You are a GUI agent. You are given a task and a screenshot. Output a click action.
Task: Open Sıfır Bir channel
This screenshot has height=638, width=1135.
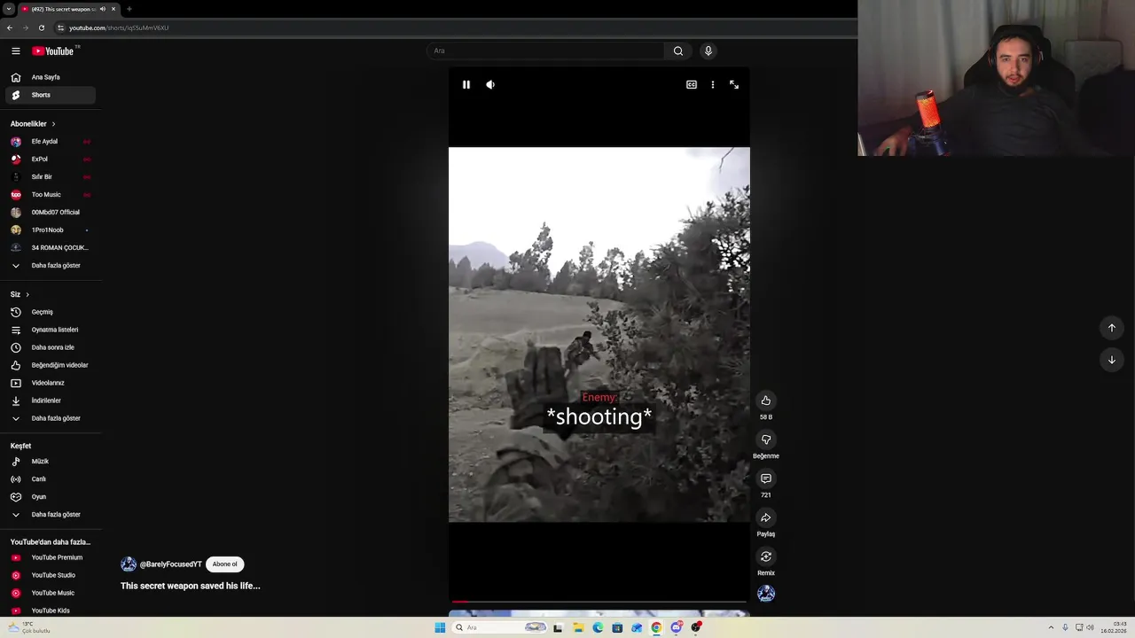pyautogui.click(x=51, y=177)
